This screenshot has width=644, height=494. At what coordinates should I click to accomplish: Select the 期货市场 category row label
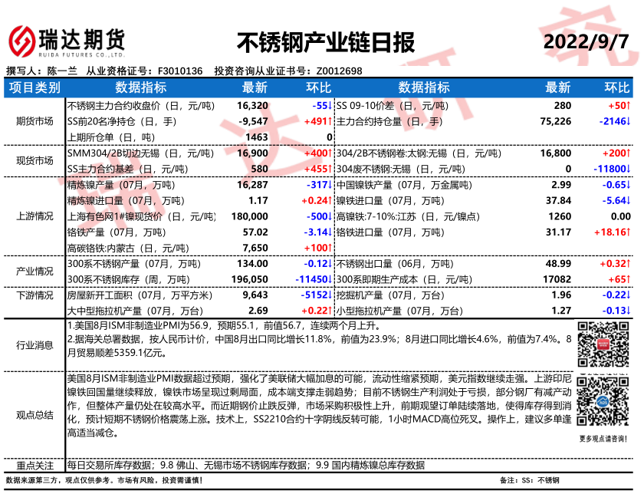pyautogui.click(x=34, y=120)
